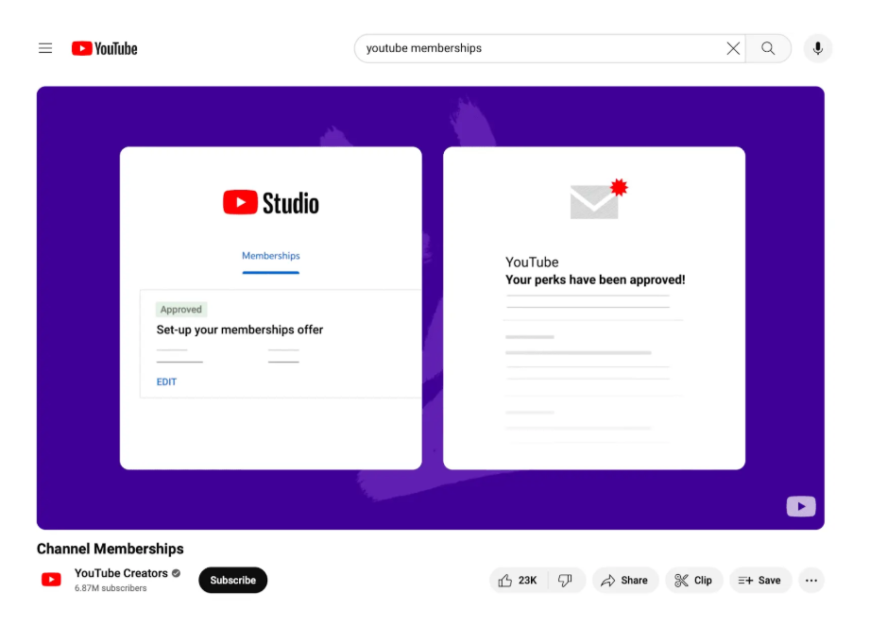The height and width of the screenshot is (626, 870).
Task: Click 'Set-up your memberships offer' text
Action: [x=240, y=330]
